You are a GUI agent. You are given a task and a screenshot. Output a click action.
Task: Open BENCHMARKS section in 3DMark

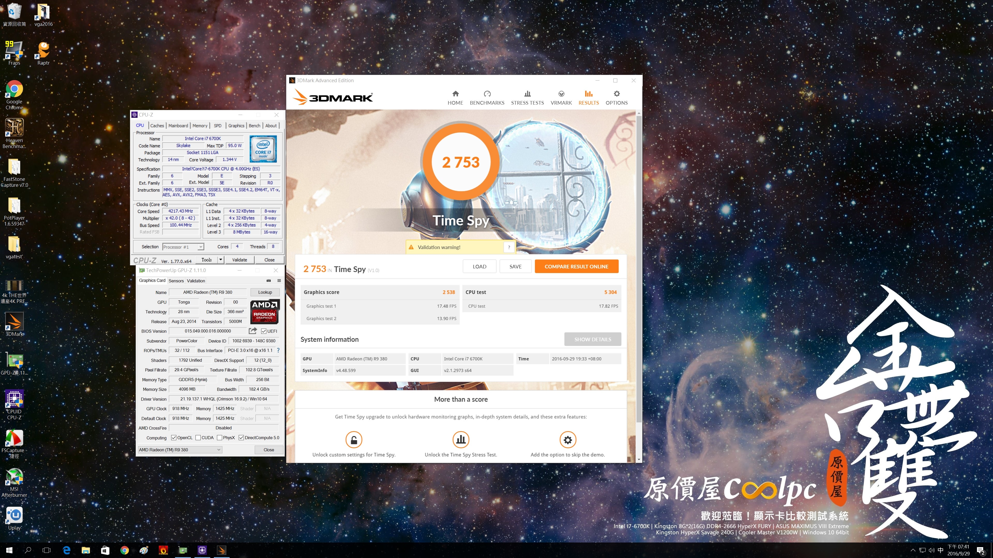click(x=487, y=98)
